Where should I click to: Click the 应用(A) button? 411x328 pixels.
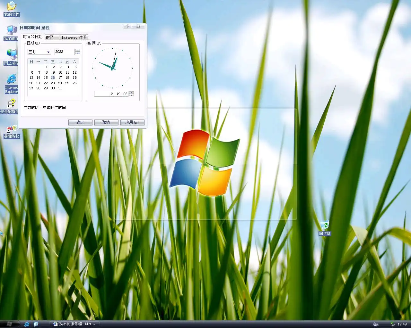132,122
